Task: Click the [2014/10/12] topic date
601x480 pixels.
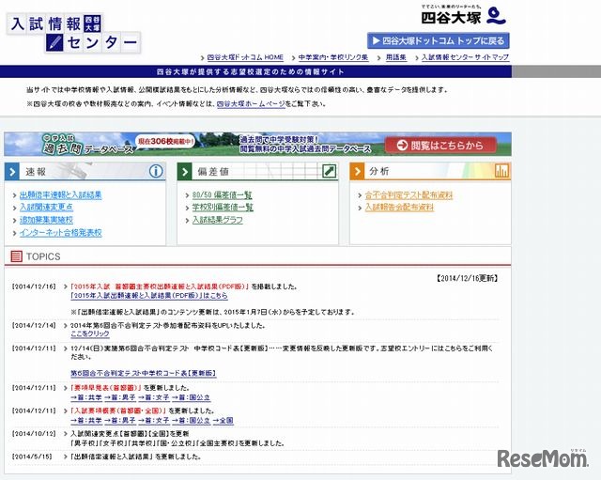Action: tap(34, 434)
